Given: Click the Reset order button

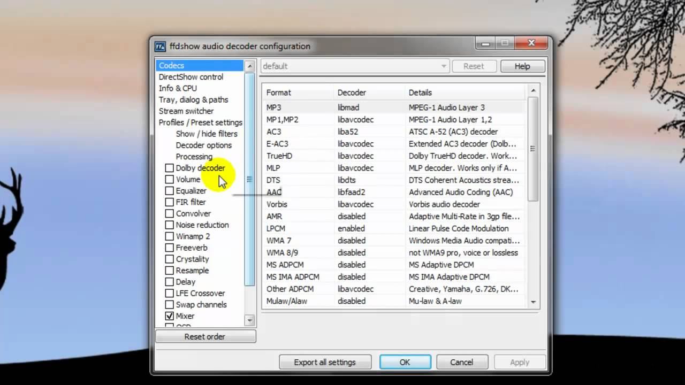Looking at the screenshot, I should click(205, 336).
